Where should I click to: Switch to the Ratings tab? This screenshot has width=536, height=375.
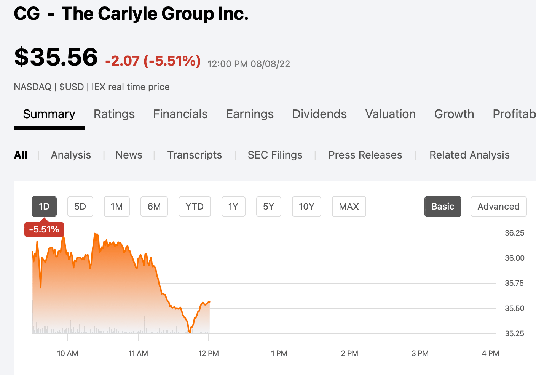tap(114, 114)
